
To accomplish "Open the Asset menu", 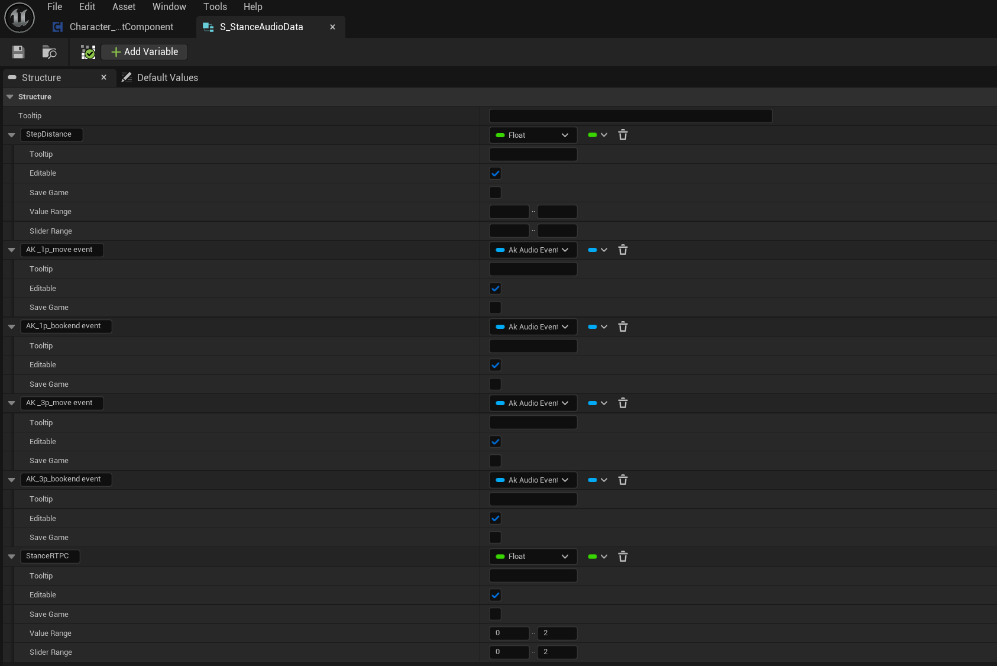I will pyautogui.click(x=124, y=7).
